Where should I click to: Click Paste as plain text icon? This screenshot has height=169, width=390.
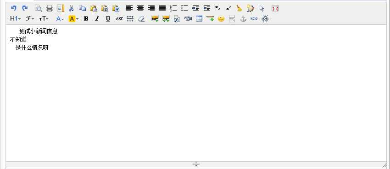[x=105, y=8]
